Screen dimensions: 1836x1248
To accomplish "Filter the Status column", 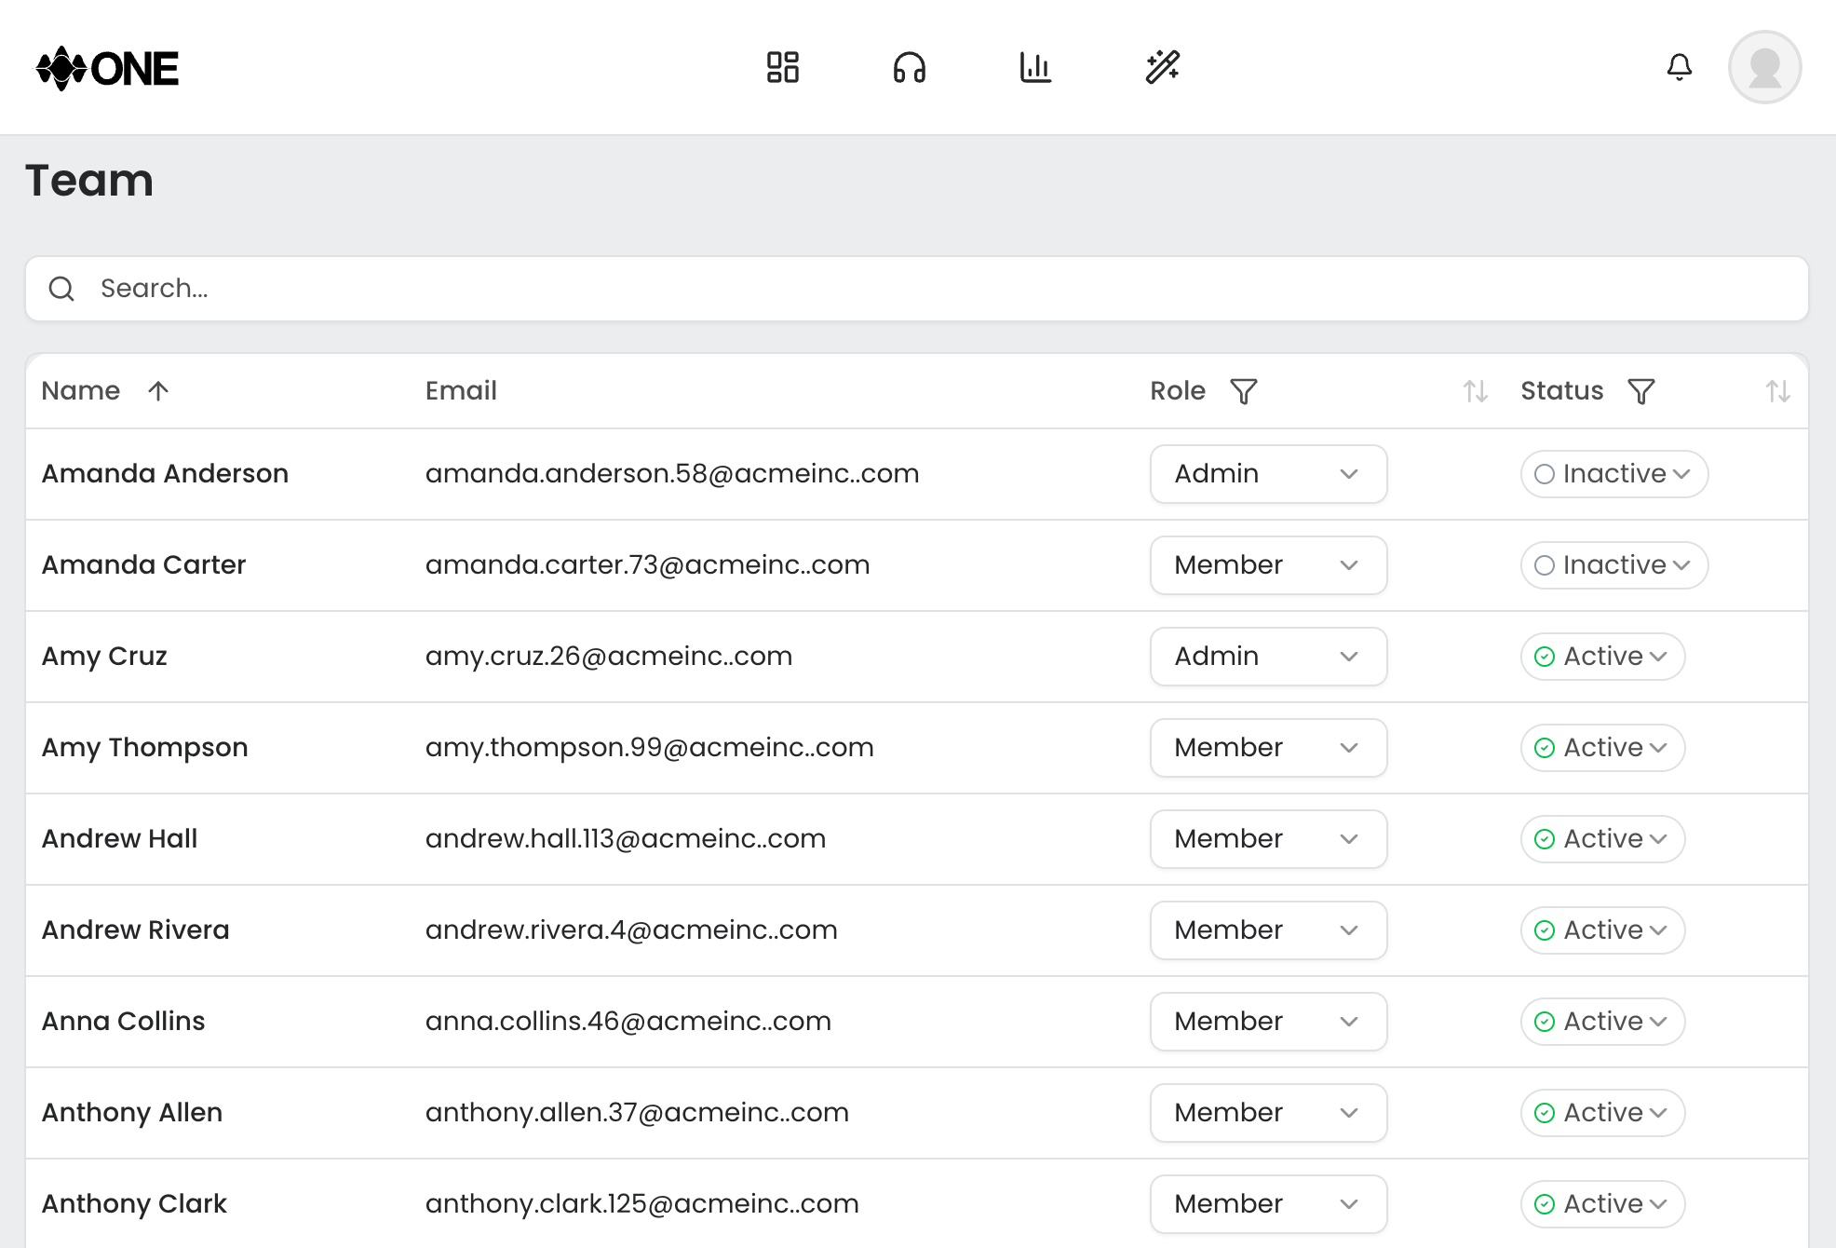I will pos(1640,391).
